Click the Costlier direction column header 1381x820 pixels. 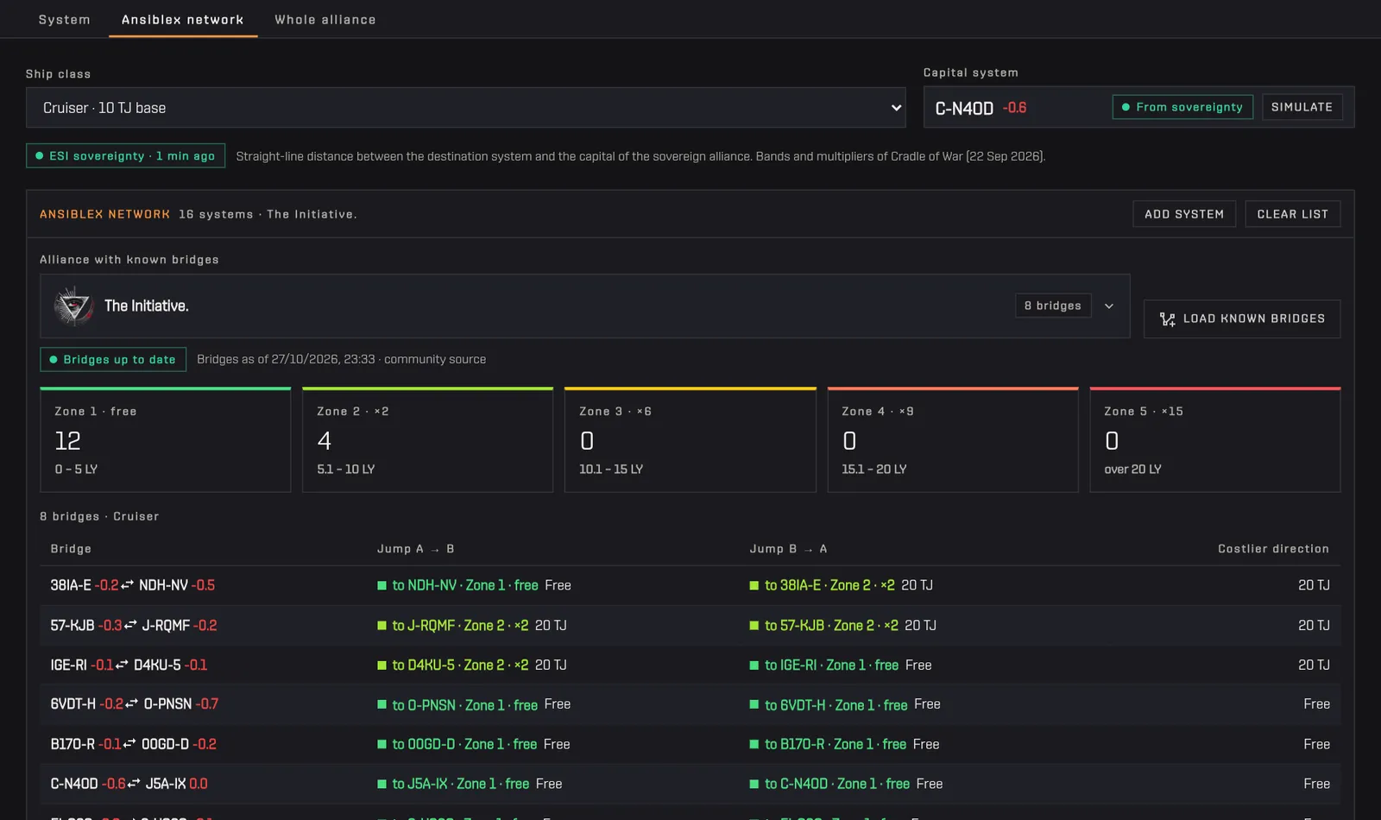(x=1273, y=549)
